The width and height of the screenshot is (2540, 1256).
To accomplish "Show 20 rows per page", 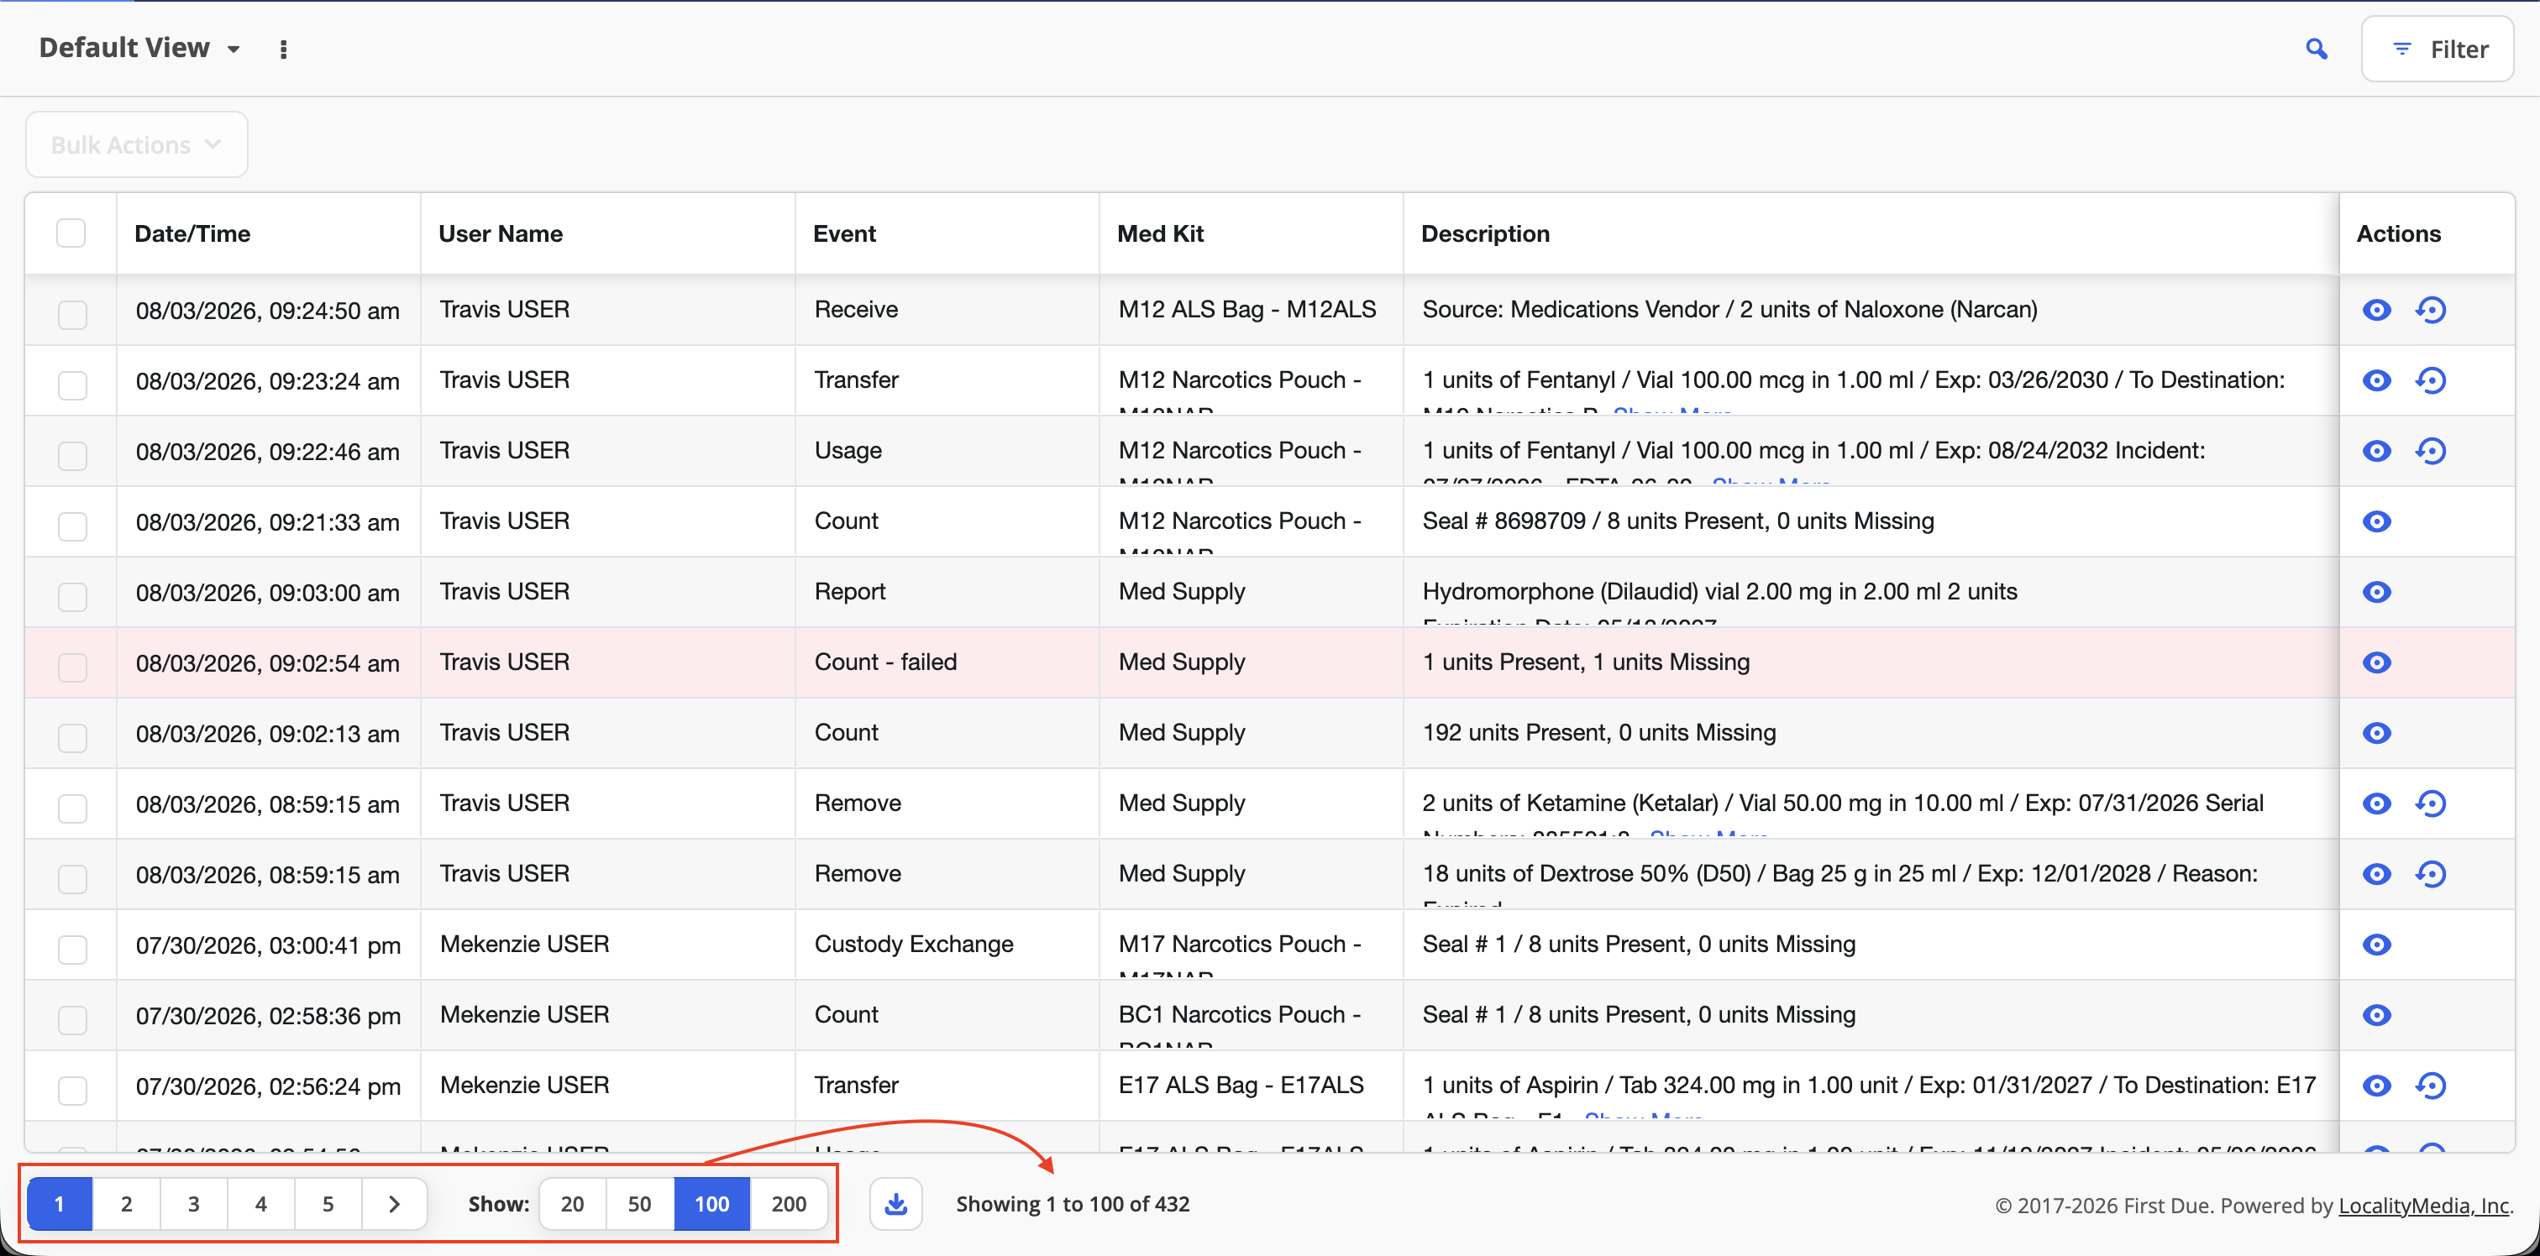I will pos(572,1204).
